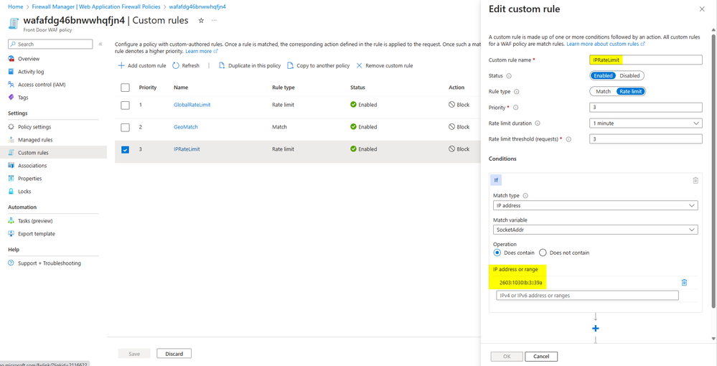This screenshot has height=366, width=717.
Task: Select the Does contain radio button
Action: click(497, 253)
